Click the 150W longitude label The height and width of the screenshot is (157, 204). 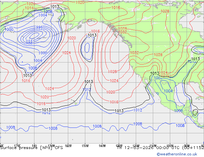point(85,146)
